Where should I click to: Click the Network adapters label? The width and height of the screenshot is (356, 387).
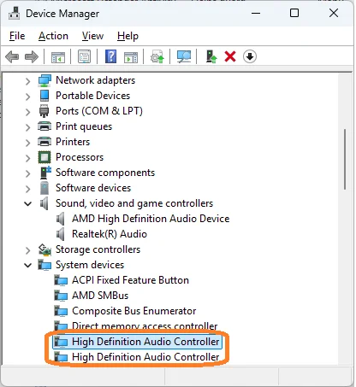coord(96,80)
